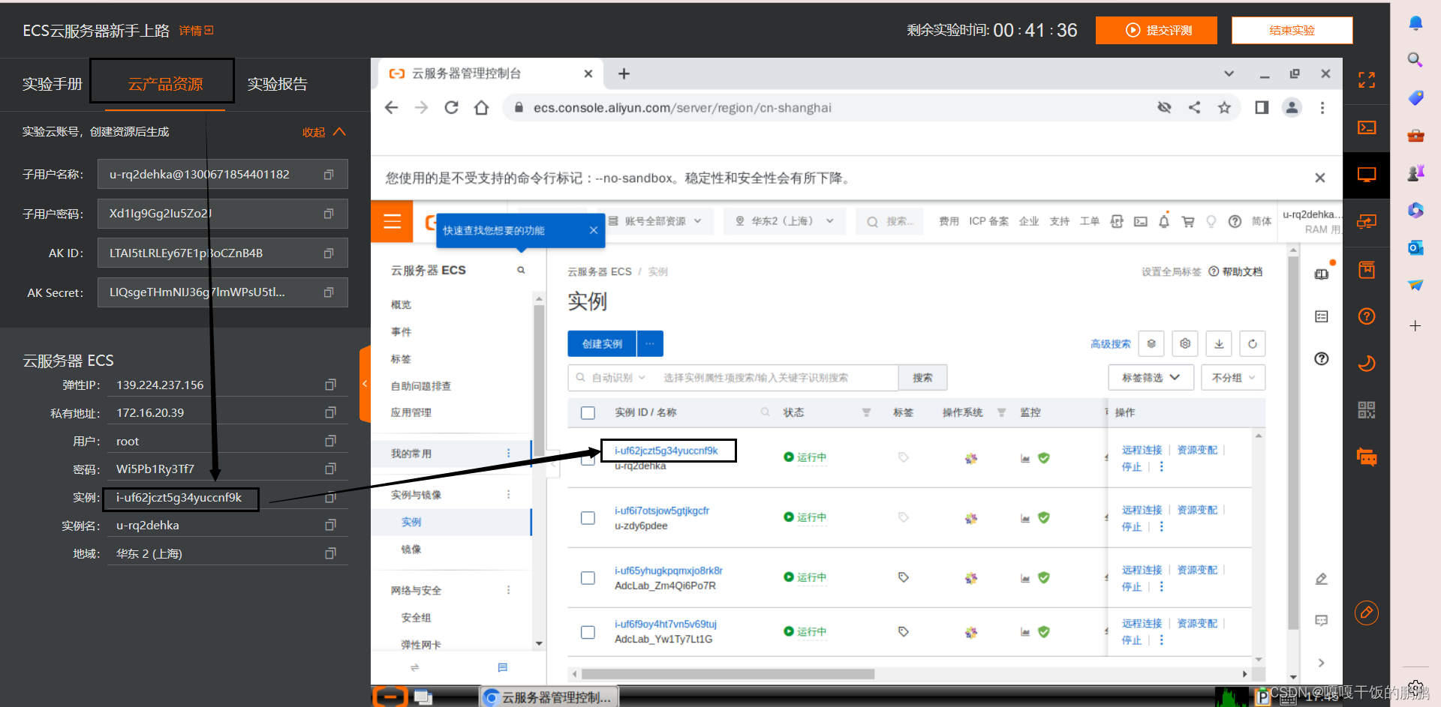This screenshot has width=1441, height=707.
Task: Open Outlook in the Edge sidebar
Action: [1415, 247]
